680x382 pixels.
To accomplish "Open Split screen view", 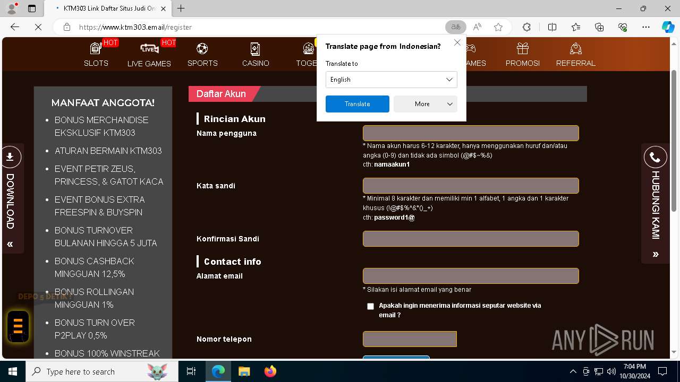I will pos(552,27).
